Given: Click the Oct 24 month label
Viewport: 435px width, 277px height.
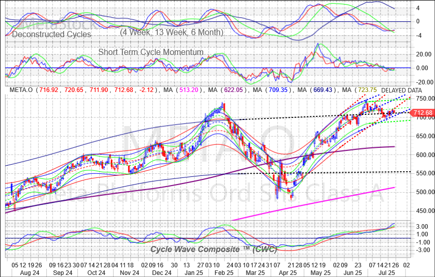Looking at the screenshot, I should (96, 273).
